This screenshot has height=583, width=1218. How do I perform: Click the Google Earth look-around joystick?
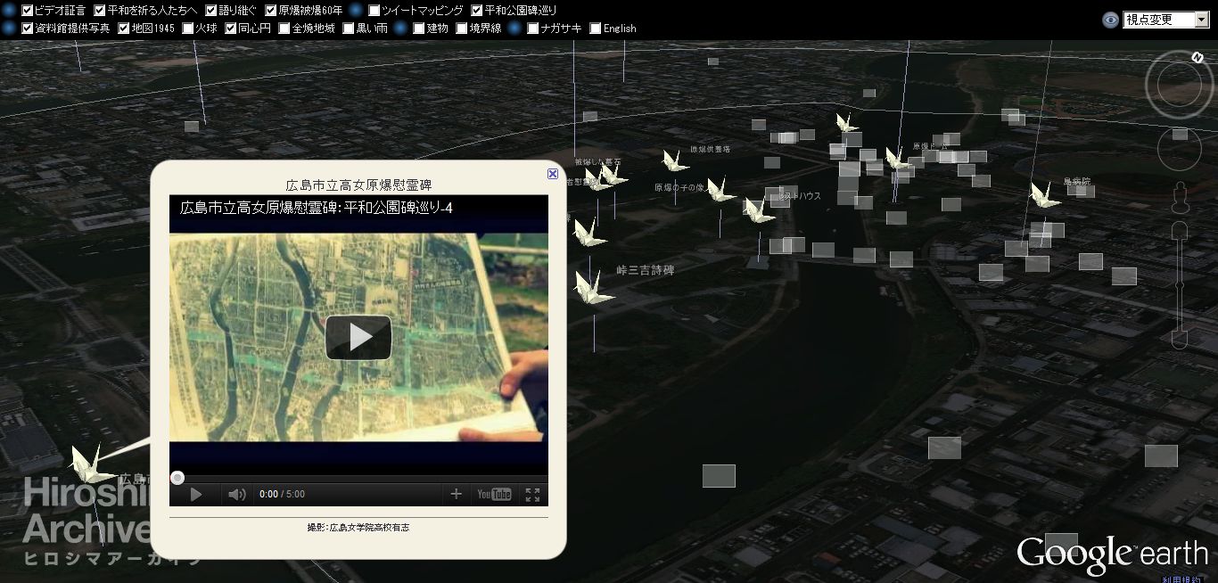pyautogui.click(x=1180, y=86)
